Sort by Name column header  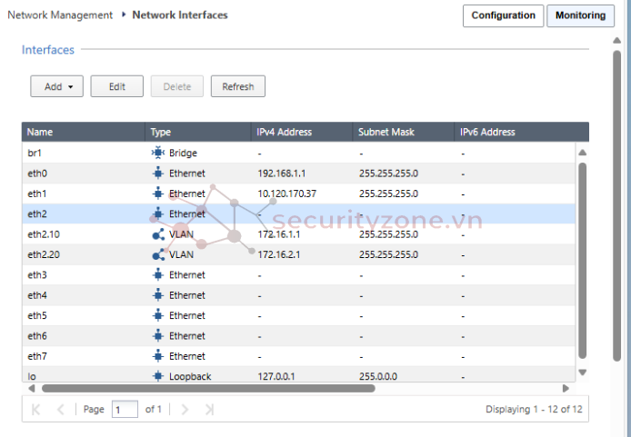tap(84, 132)
